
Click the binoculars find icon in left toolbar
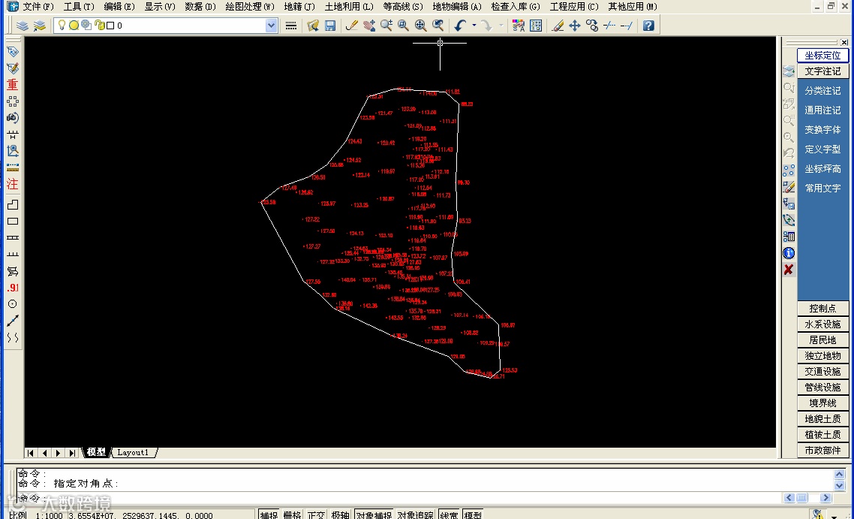tap(13, 118)
